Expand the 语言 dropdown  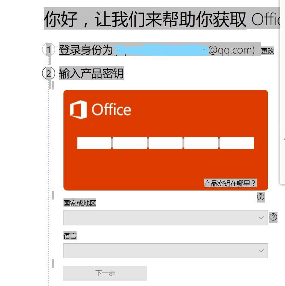[x=166, y=250]
